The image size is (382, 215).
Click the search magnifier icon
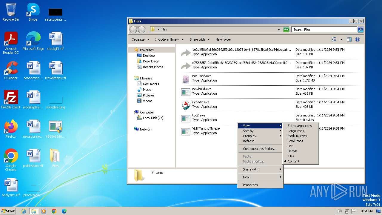coord(361,29)
